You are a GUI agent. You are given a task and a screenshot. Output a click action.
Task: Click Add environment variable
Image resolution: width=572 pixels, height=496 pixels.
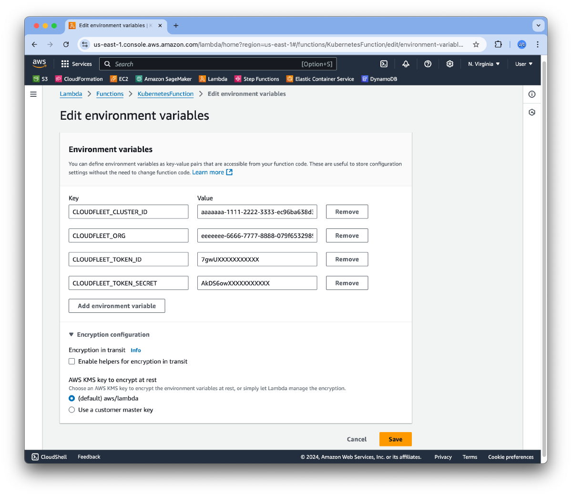[x=117, y=306]
